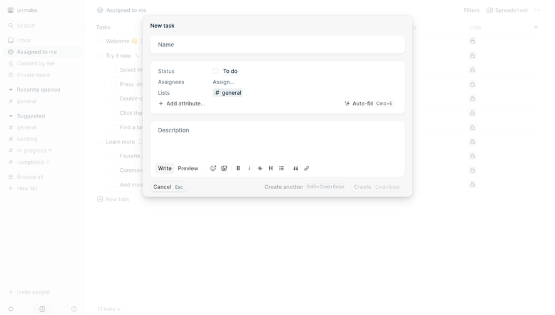The image size is (555, 315).
Task: Click the image insert icon in description toolbar
Action: point(224,168)
